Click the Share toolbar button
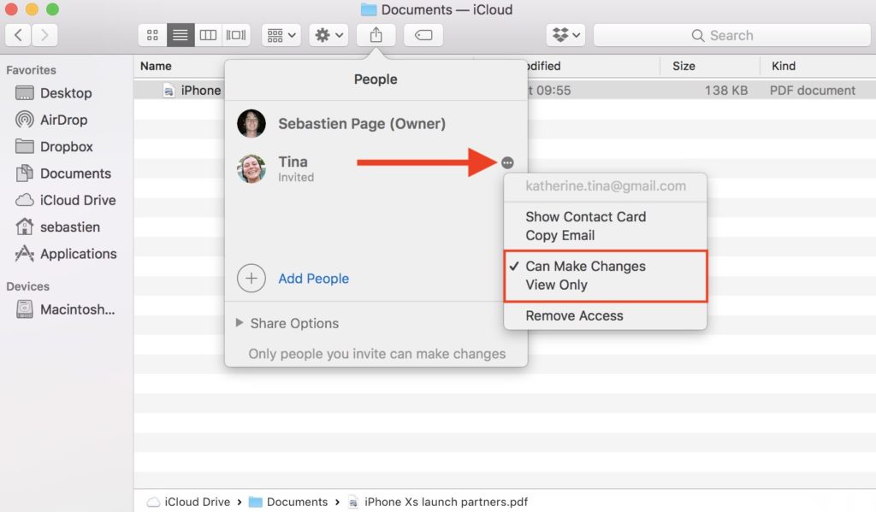 coord(376,35)
